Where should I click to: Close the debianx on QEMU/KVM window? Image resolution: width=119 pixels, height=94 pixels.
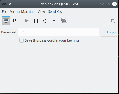pyautogui.click(x=115, y=4)
